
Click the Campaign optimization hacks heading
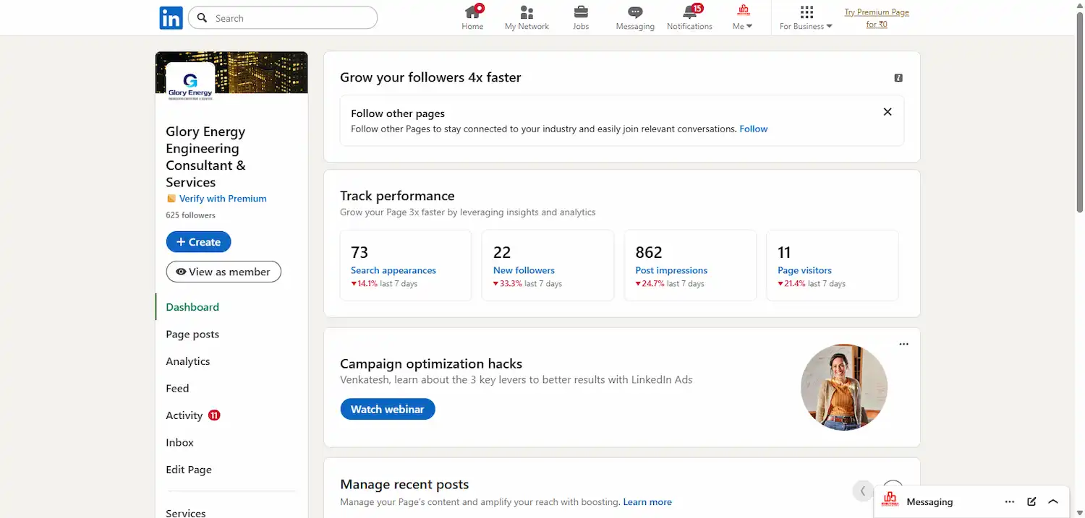tap(431, 363)
